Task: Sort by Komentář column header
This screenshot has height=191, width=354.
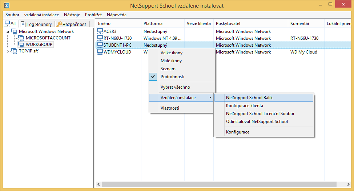Action: pos(306,24)
